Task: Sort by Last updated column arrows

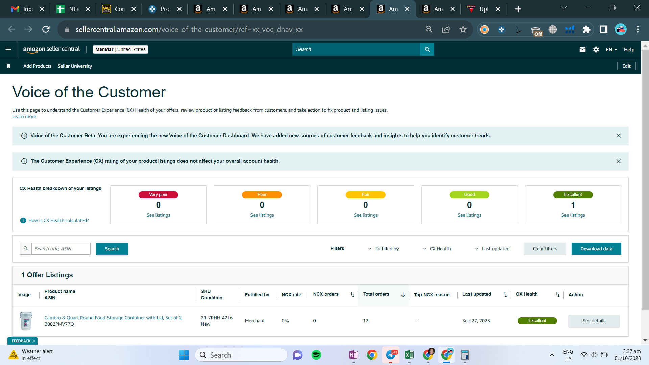Action: [505, 295]
